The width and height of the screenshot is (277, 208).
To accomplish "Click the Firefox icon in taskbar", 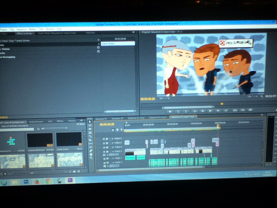I will click(37, 181).
